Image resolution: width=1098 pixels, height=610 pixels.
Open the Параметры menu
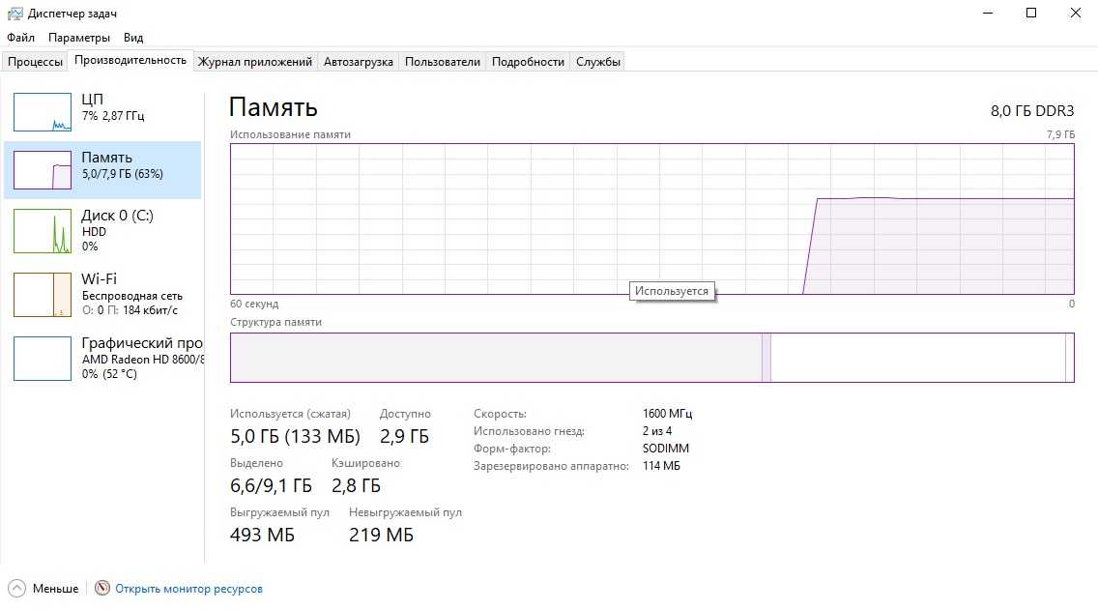click(x=79, y=38)
